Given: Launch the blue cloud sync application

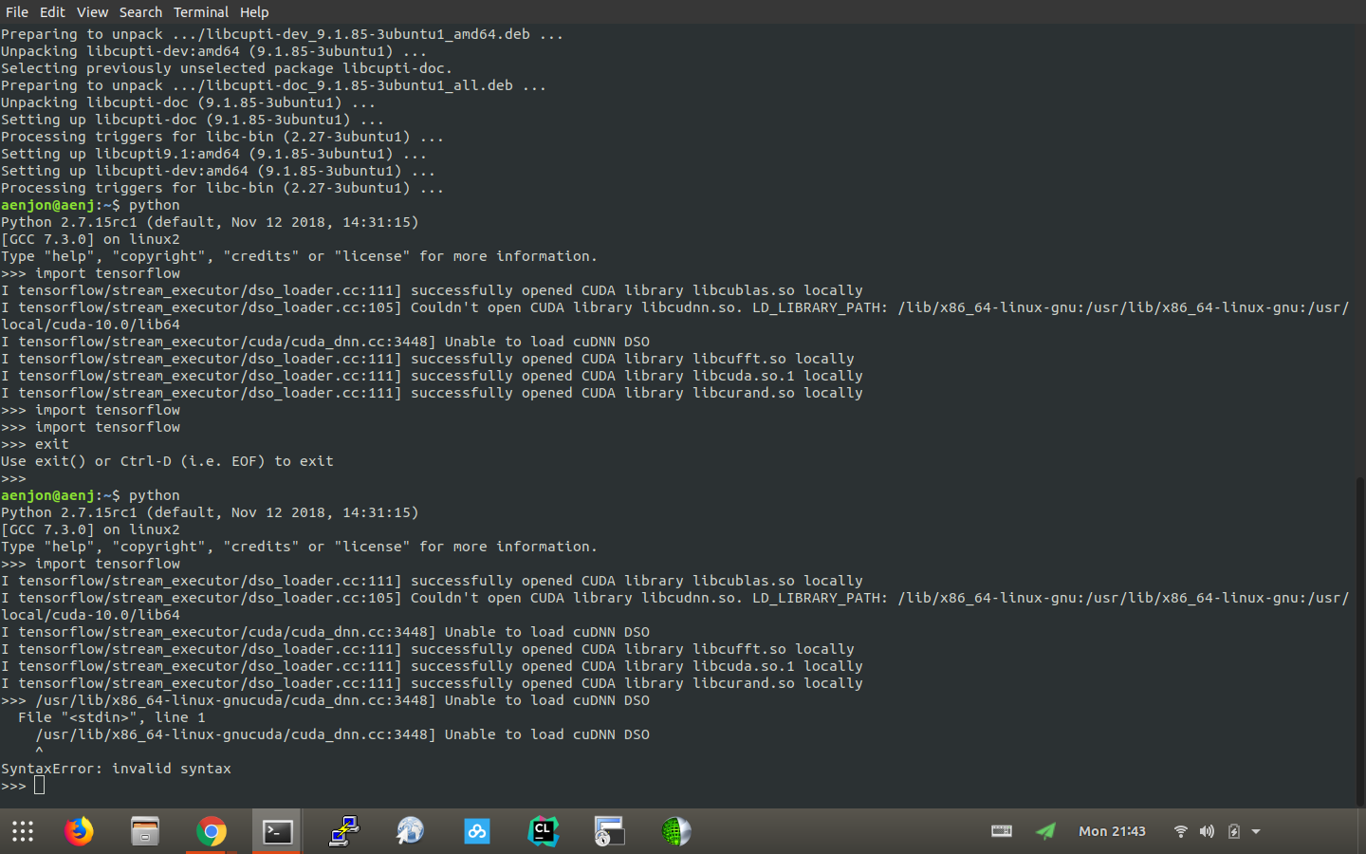Looking at the screenshot, I should 477,832.
